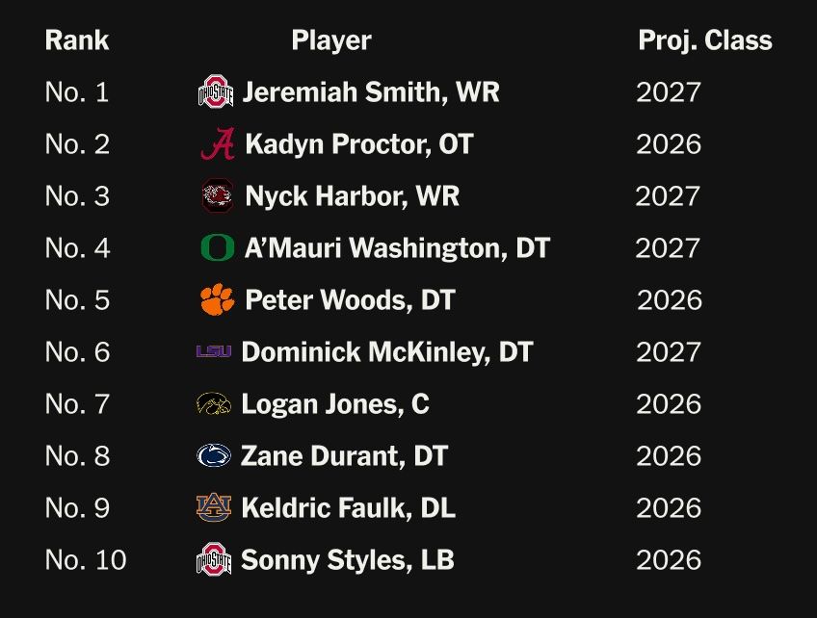
Task: Select the Auburn logo beside Keldric Faulk
Action: pyautogui.click(x=214, y=508)
